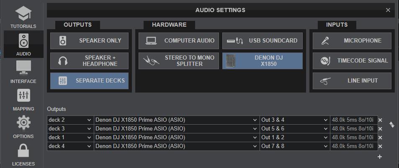Open the Mapping settings page

coord(23,99)
